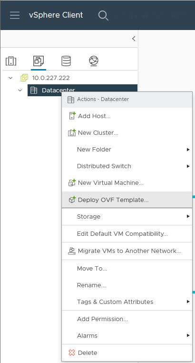Click the New Cluster icon
The image size is (195, 363).
pos(72,132)
